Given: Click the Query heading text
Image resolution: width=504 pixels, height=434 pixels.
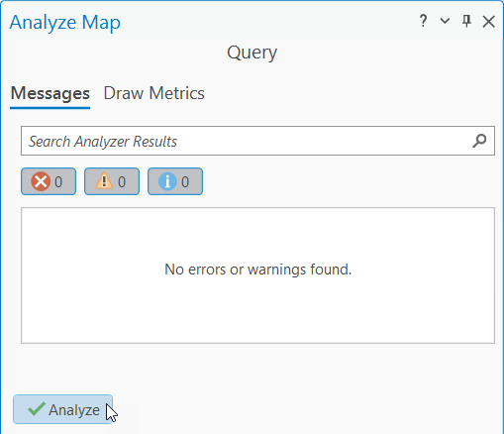Looking at the screenshot, I should pyautogui.click(x=252, y=53).
